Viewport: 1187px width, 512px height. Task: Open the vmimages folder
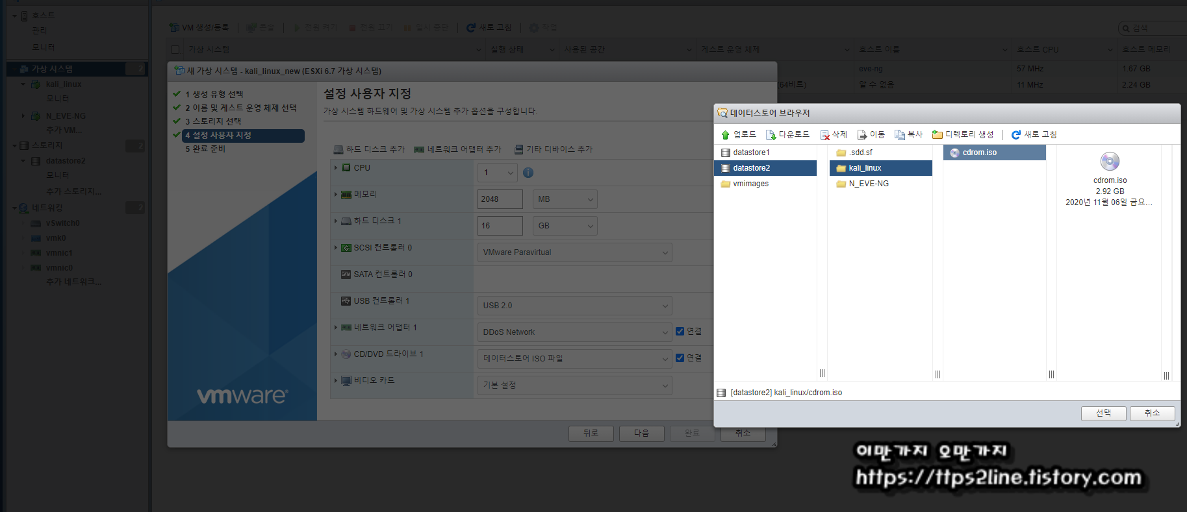click(x=765, y=184)
